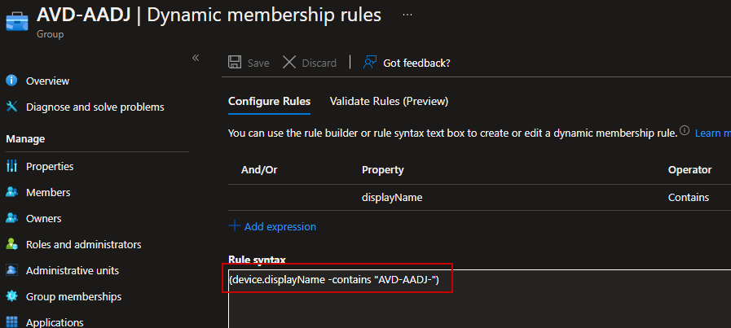
Task: Click the Owners people icon
Action: tap(11, 218)
